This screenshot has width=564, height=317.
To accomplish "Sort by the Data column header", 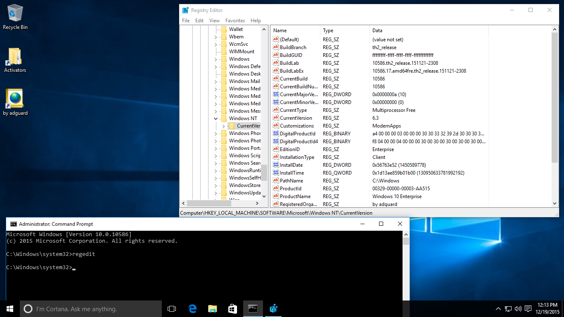I will click(429, 31).
